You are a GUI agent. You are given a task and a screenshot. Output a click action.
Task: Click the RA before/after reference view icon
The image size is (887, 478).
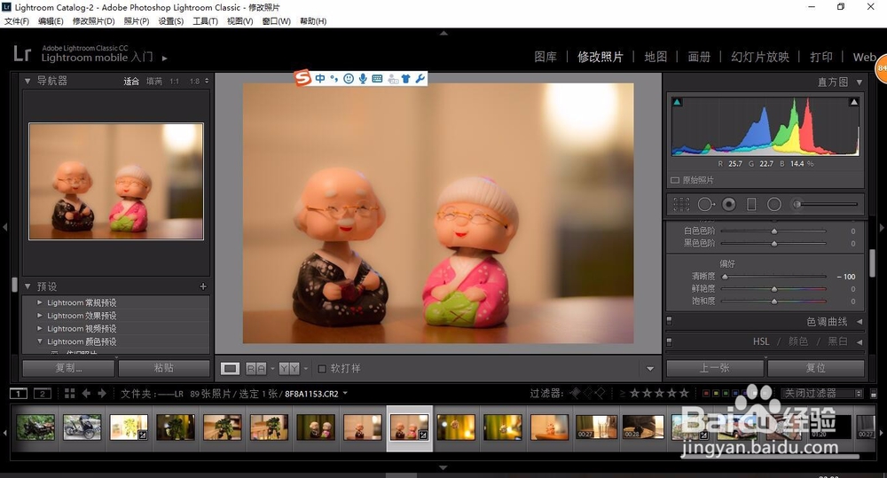point(256,369)
